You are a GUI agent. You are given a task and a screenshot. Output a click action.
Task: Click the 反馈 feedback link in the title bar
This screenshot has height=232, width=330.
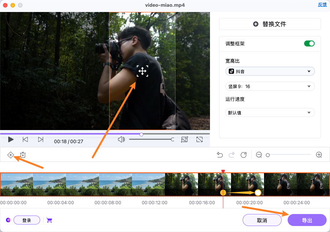322,4
